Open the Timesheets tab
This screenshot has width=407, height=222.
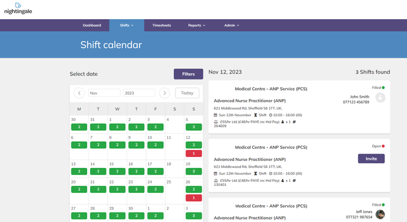162,25
